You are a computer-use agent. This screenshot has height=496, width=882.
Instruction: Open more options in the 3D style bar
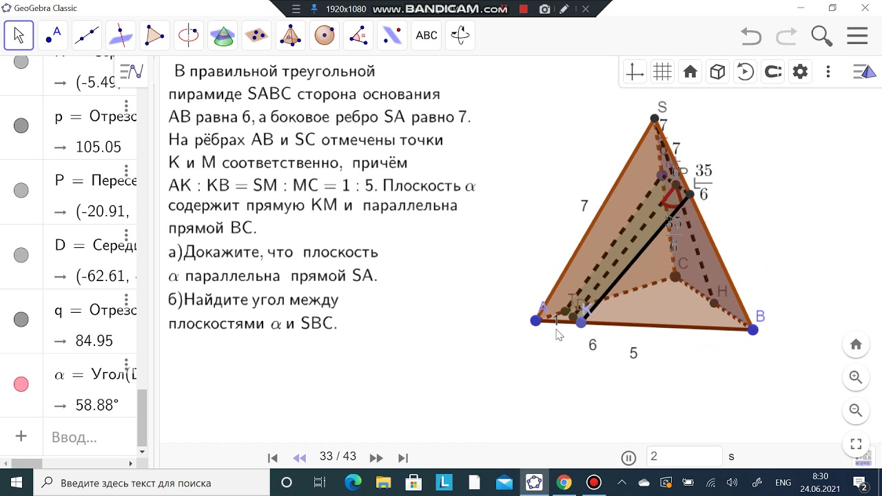[828, 72]
